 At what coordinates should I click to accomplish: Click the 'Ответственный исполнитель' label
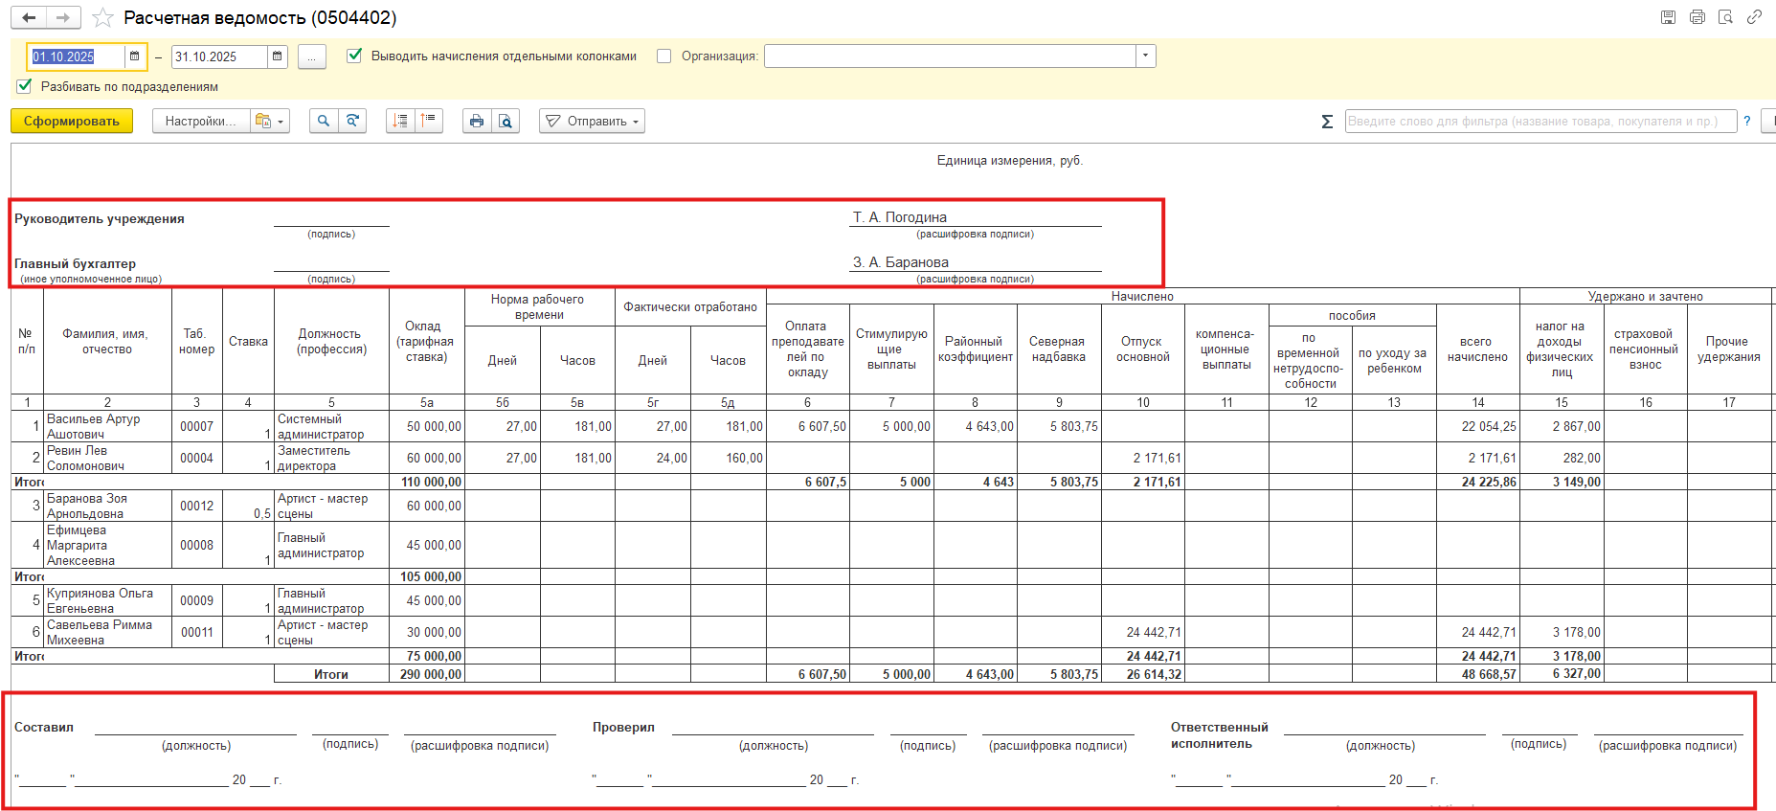(x=1219, y=735)
